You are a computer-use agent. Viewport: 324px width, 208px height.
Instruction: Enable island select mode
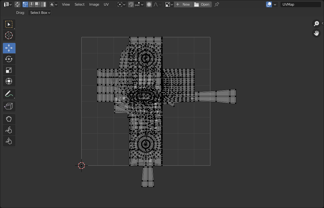(x=43, y=4)
